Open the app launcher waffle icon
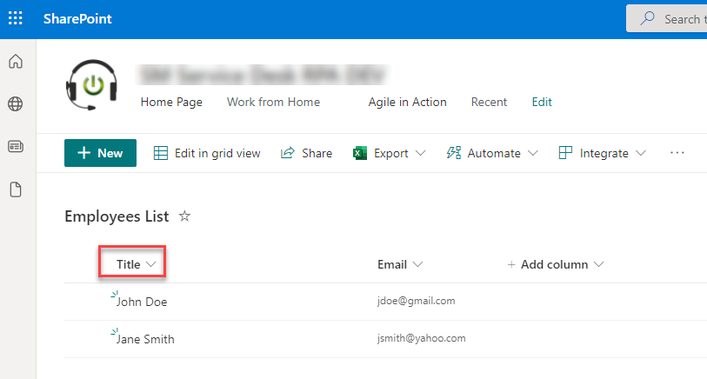The height and width of the screenshot is (379, 707). click(16, 18)
